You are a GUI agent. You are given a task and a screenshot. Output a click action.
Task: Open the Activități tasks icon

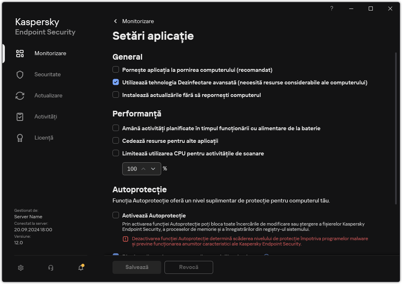pyautogui.click(x=20, y=116)
